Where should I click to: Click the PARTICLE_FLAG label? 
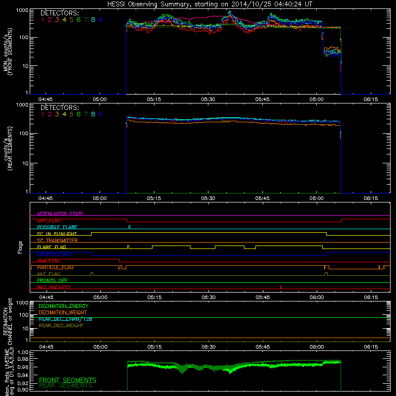pos(55,267)
